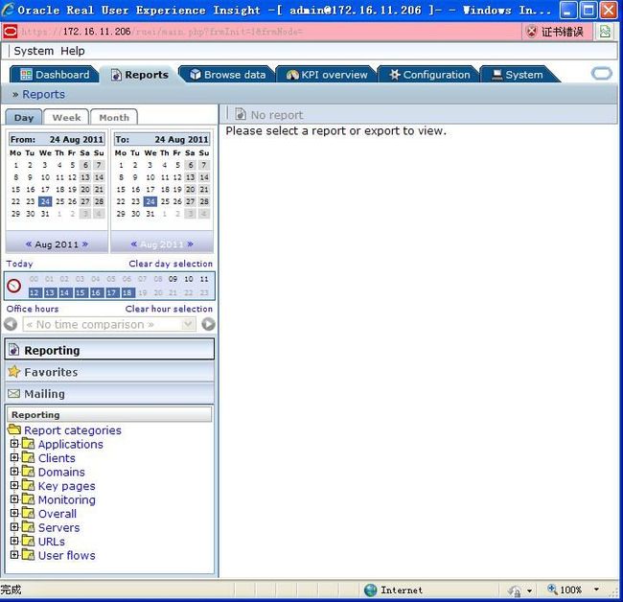The image size is (623, 602).
Task: Expand the Key pages folder
Action: click(14, 484)
